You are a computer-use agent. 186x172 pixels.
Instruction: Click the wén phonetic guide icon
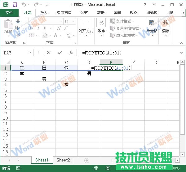coord(69,35)
